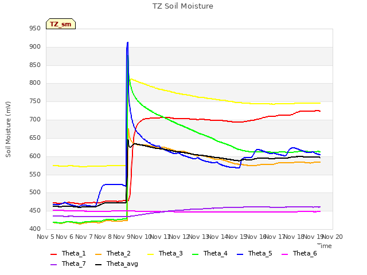Screen dimensions: 367x275
Task: Click green Theta_4 legend color marker
Action: tap(195, 254)
